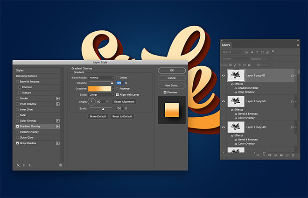Click the orange Gradient swatch bar
The height and width of the screenshot is (198, 308).
(x=100, y=88)
